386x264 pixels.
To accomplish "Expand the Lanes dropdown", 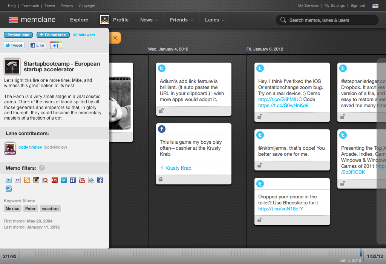I will (214, 20).
